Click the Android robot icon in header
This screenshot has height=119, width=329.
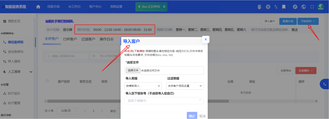point(259,7)
